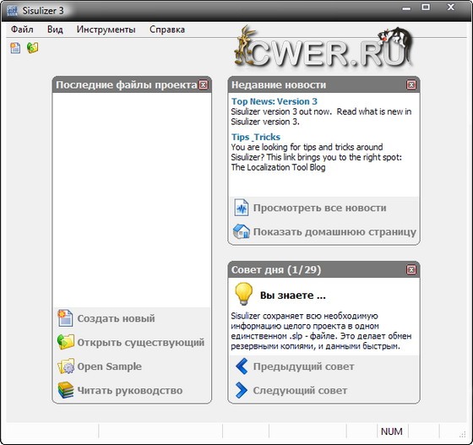473x445 pixels.
Task: Click the house icon for home page
Action: pos(241,231)
